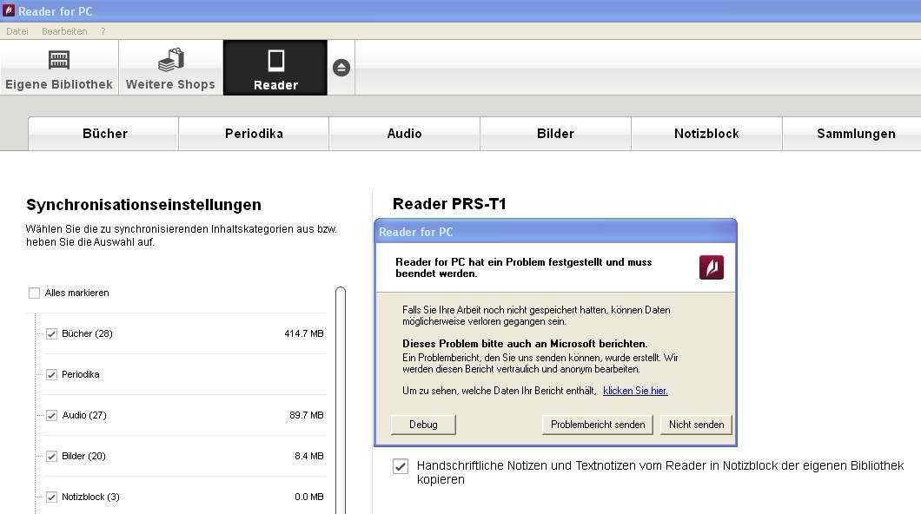Open the ? help menu
This screenshot has height=514, width=921.
pos(103,31)
